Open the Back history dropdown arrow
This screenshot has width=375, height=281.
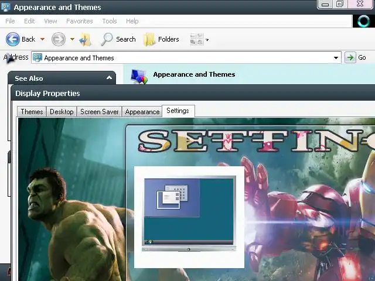[42, 39]
